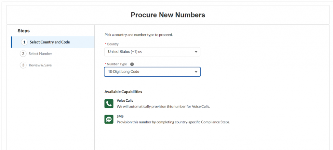This screenshot has height=150, width=333.
Task: Click the Voice Calls capability title
Action: click(x=125, y=101)
